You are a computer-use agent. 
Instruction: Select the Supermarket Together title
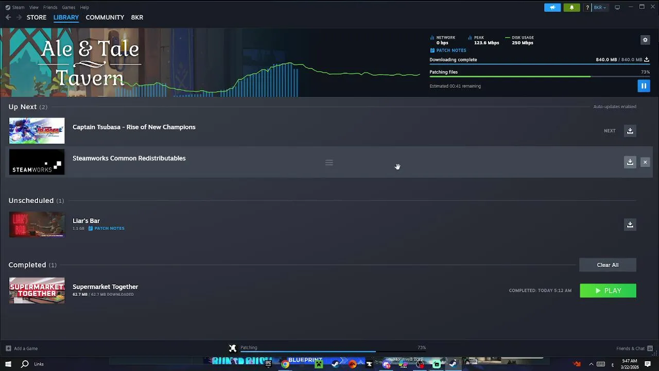[x=106, y=287]
